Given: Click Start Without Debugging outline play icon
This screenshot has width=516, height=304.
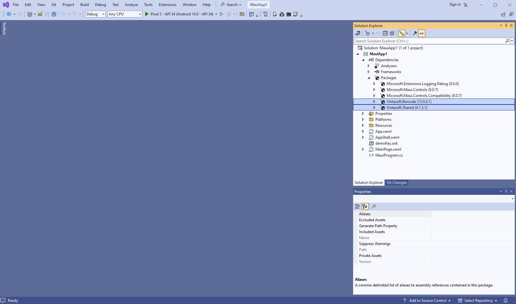Looking at the screenshot, I should click(222, 14).
